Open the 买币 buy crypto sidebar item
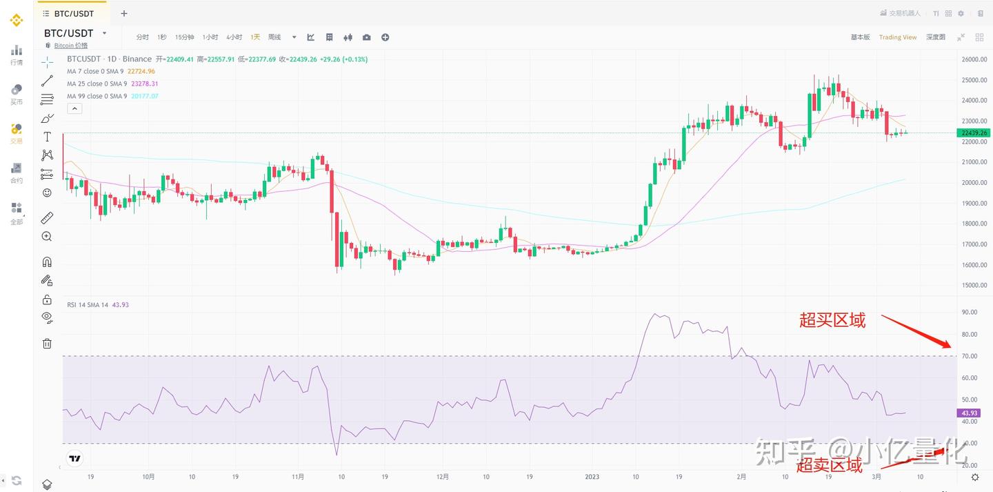 [16, 95]
